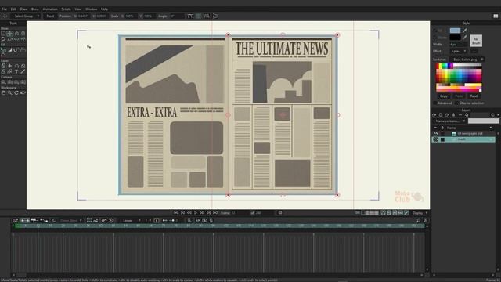501x282 pixels.
Task: Open the Draw menu
Action: point(23,9)
